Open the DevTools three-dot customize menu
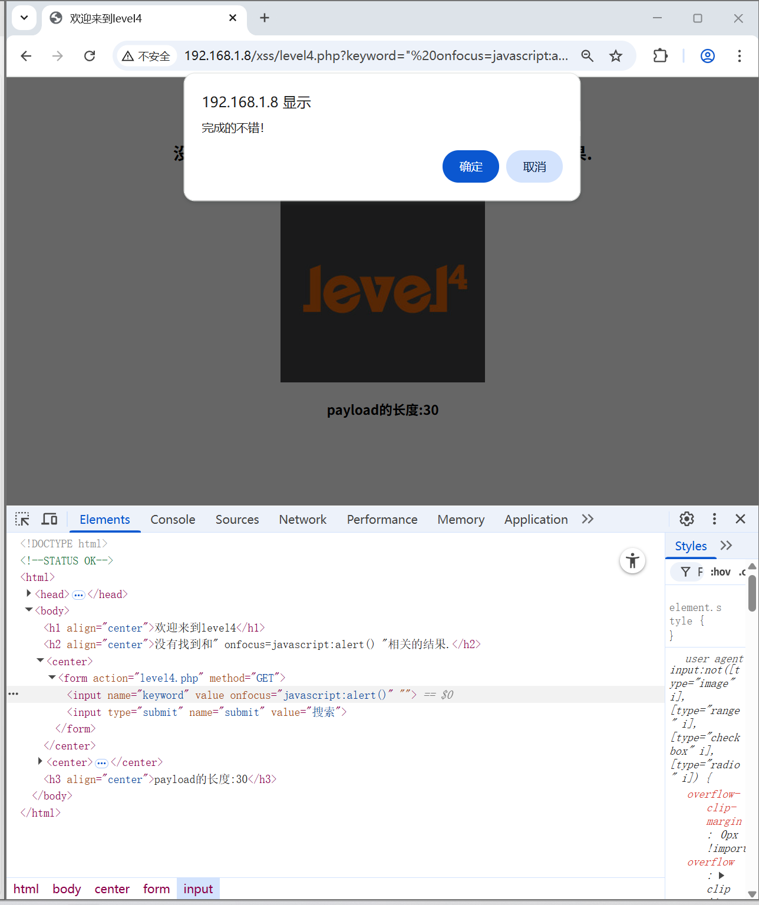This screenshot has height=905, width=759. pos(714,519)
